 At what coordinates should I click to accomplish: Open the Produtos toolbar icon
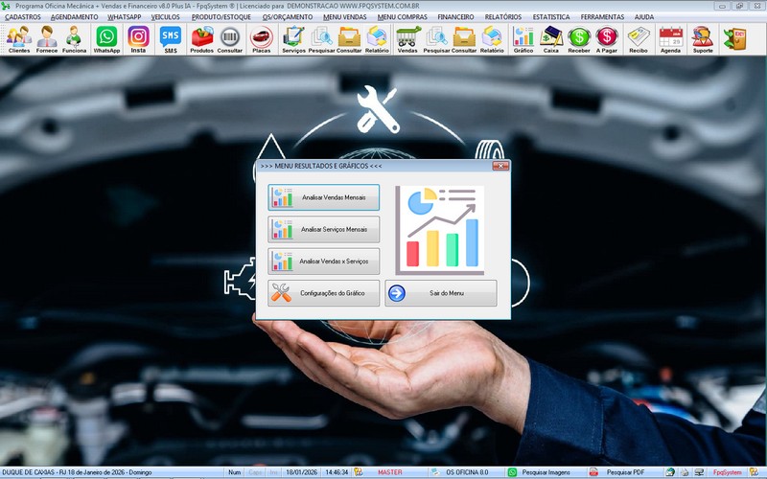202,39
